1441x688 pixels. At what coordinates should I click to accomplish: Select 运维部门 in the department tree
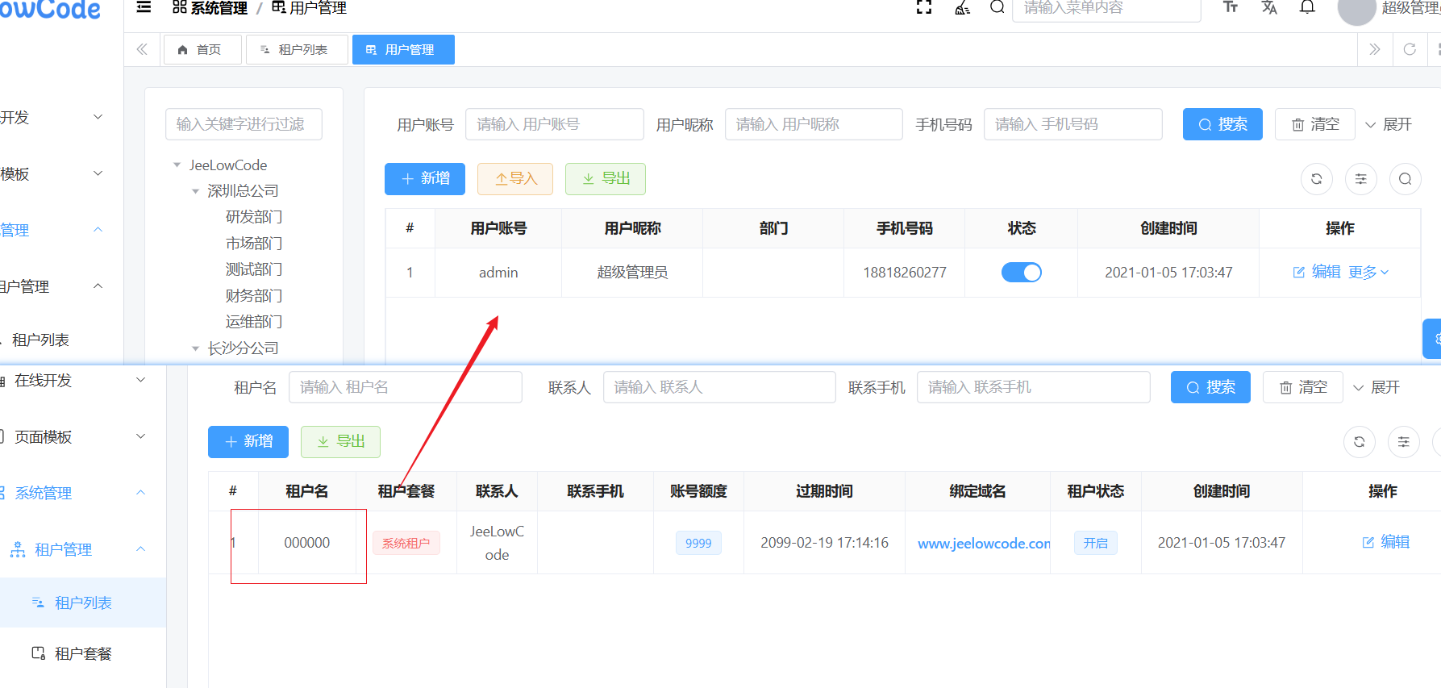(x=254, y=322)
